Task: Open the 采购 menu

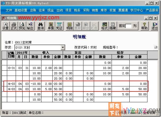Action: pos(86,10)
